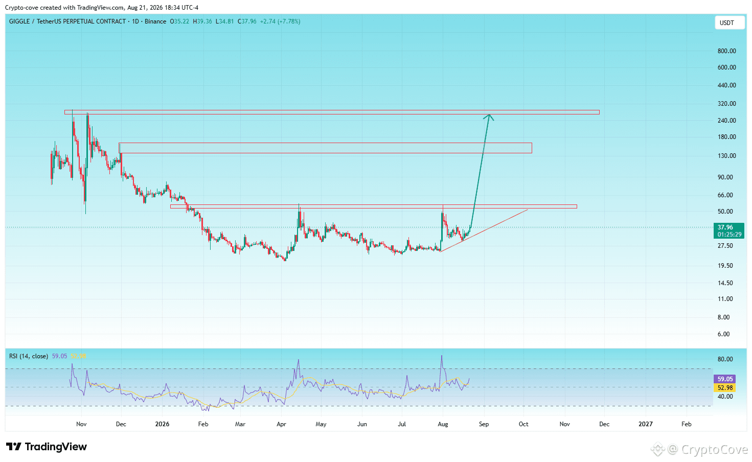
Task: Click the purple 59.05 RSI scale badge
Action: [725, 379]
